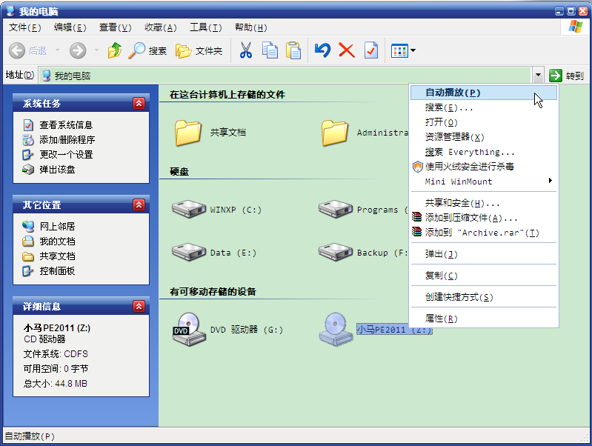Click the Copy icon in toolbar
The height and width of the screenshot is (446, 592).
tap(270, 50)
